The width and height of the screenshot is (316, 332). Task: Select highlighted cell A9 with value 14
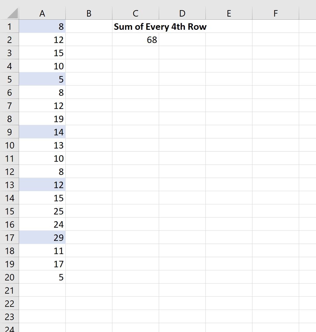(42, 132)
